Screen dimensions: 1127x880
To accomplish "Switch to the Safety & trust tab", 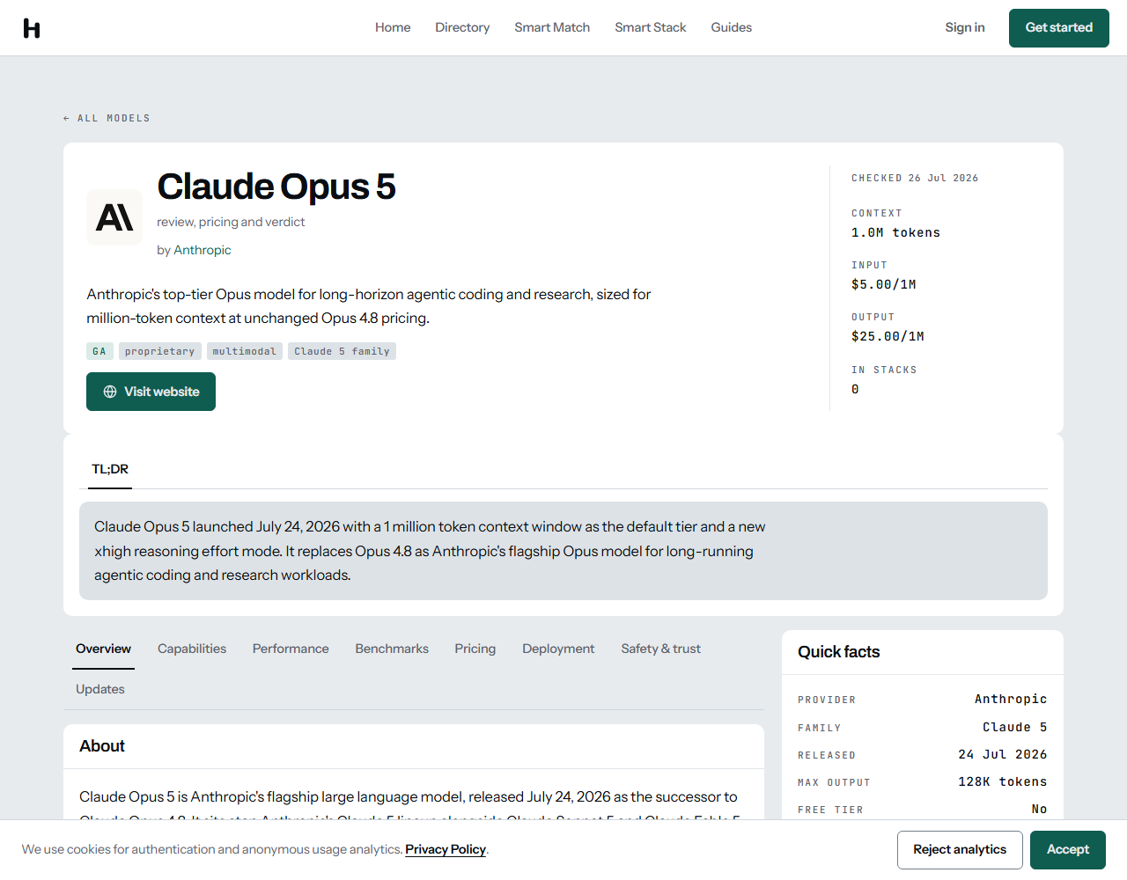I will click(x=661, y=649).
